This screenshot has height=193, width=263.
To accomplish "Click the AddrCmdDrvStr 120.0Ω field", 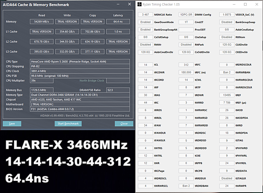I will pos(145,52).
